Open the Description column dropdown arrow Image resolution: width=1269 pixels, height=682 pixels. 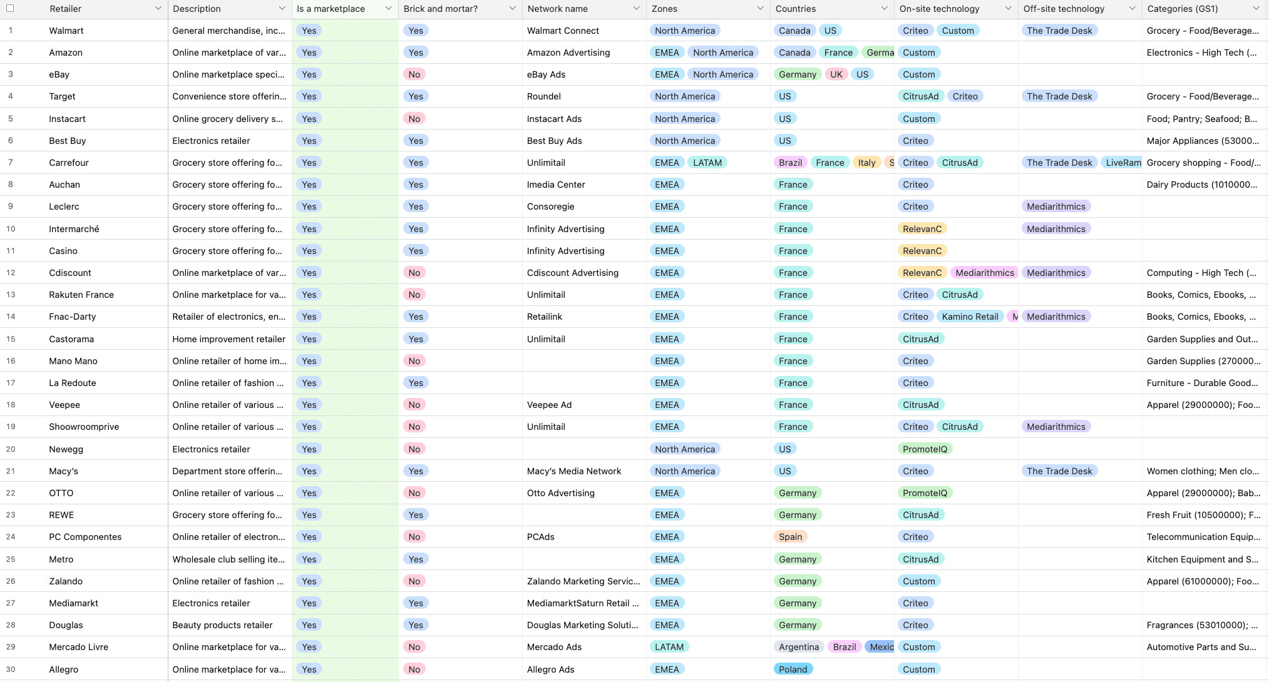282,8
